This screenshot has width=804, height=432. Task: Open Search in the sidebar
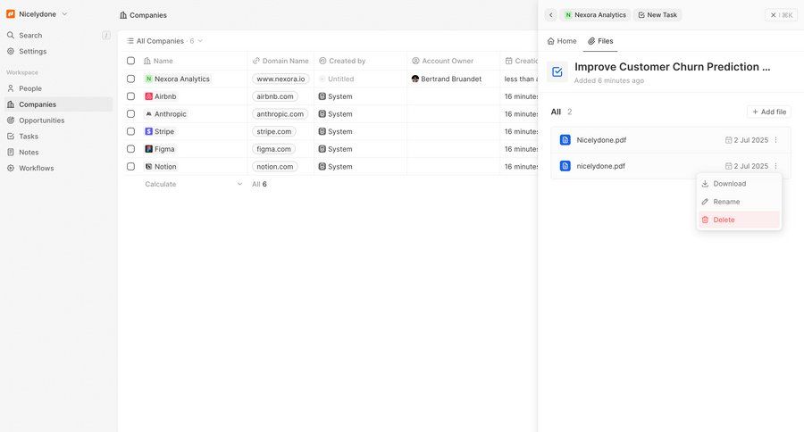tap(56, 36)
